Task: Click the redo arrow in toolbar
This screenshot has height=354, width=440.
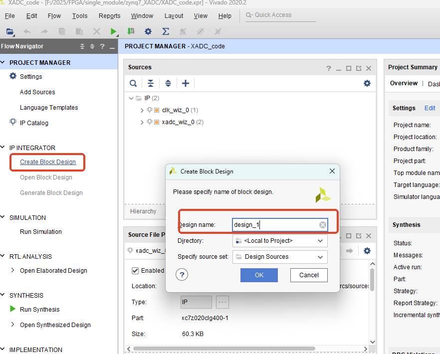Action: point(44,31)
